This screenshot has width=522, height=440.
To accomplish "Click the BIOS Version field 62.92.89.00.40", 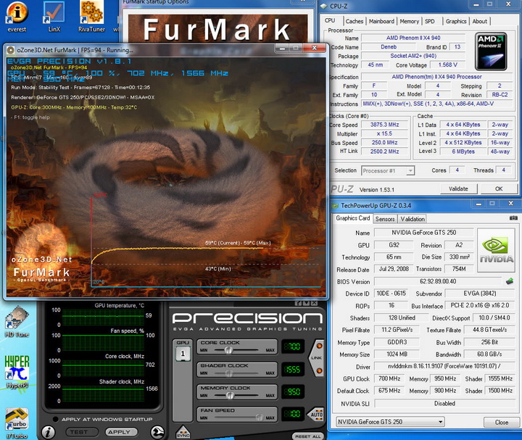I will 437,281.
